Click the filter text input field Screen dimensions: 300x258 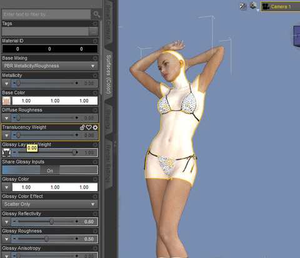pyautogui.click(x=46, y=14)
